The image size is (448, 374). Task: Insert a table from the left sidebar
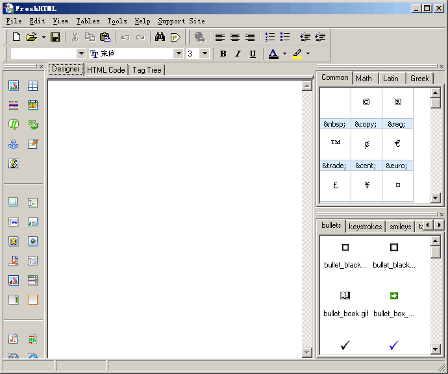[x=33, y=86]
